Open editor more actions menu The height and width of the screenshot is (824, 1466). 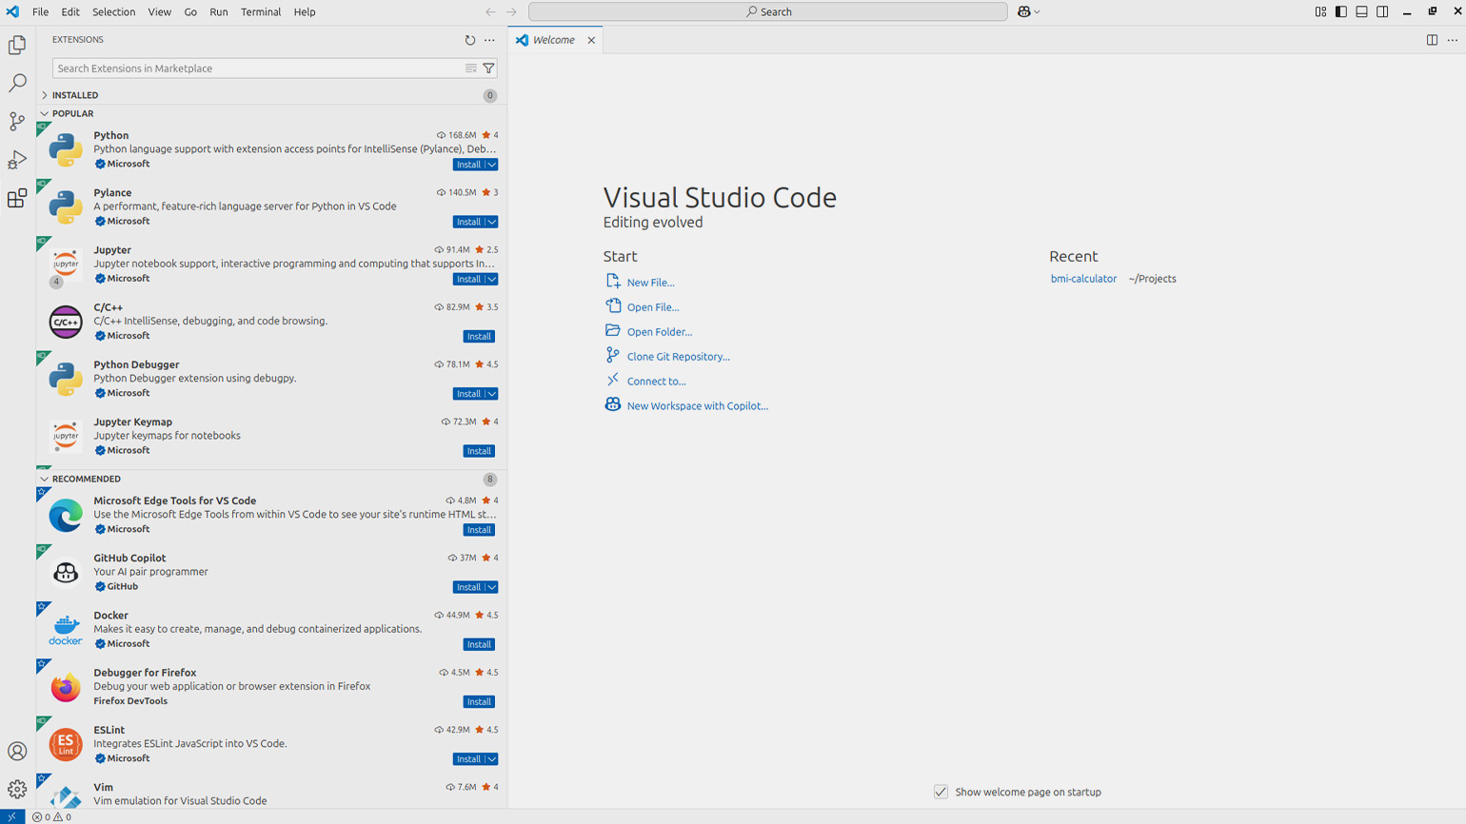pos(1453,40)
